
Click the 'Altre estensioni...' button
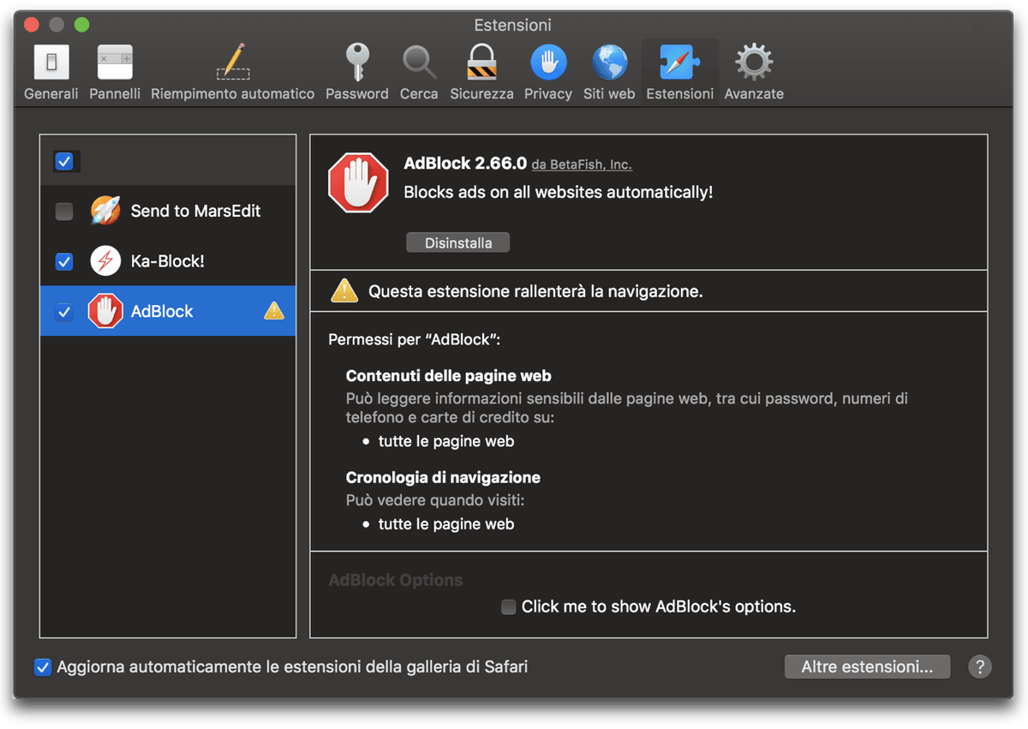(867, 666)
